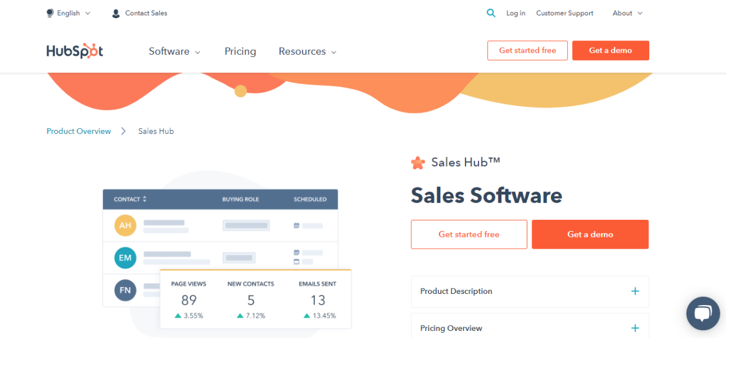This screenshot has height=375, width=731.
Task: Click the search magnifier icon
Action: (491, 13)
